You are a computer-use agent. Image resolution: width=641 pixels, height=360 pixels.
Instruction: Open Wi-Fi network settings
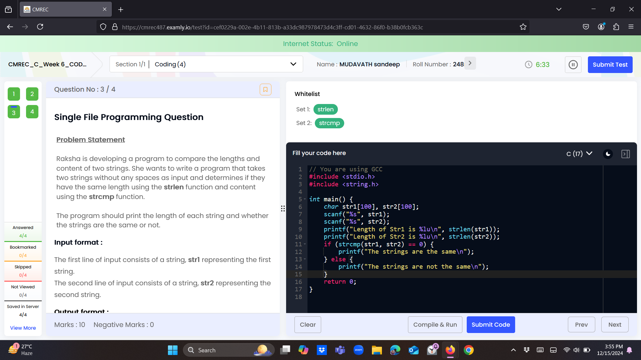pyautogui.click(x=567, y=350)
